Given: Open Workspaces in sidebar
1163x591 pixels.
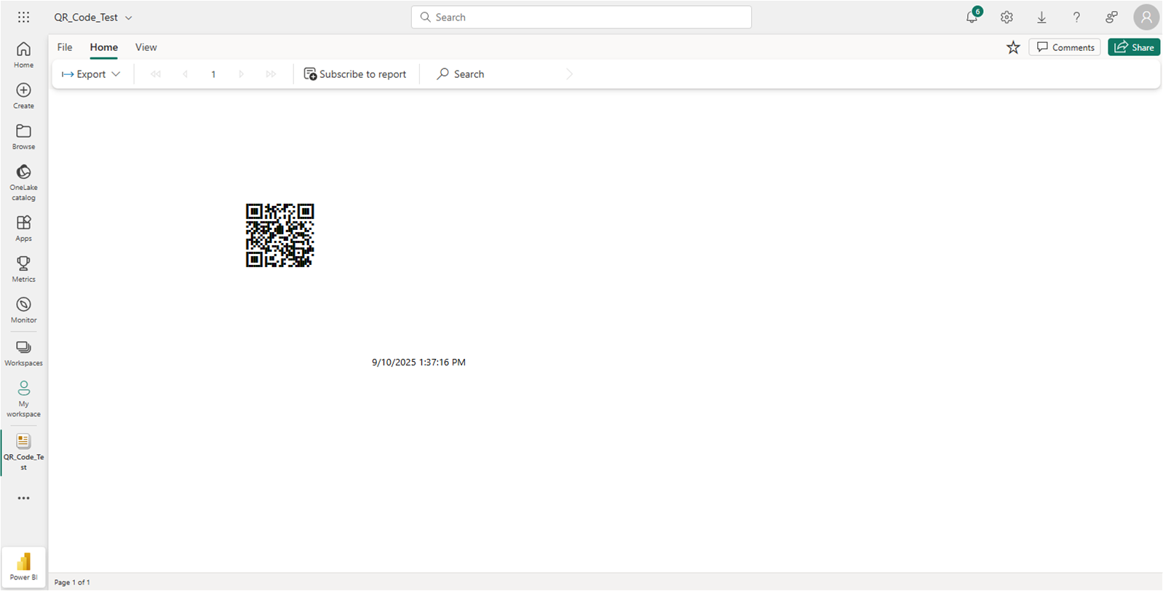Looking at the screenshot, I should tap(23, 352).
